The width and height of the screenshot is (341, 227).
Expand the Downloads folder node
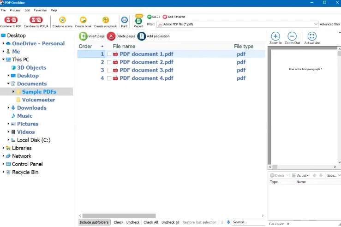8,108
